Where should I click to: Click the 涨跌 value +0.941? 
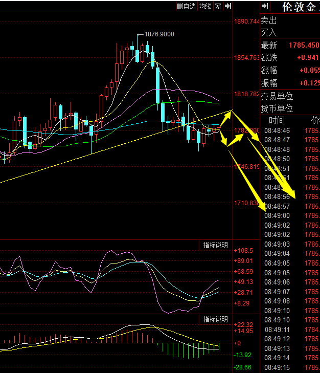pos(308,58)
